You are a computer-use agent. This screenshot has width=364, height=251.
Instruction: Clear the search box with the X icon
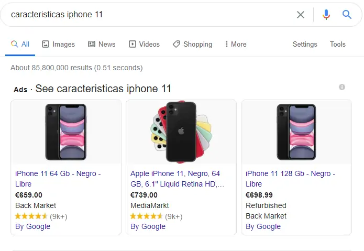click(x=301, y=15)
